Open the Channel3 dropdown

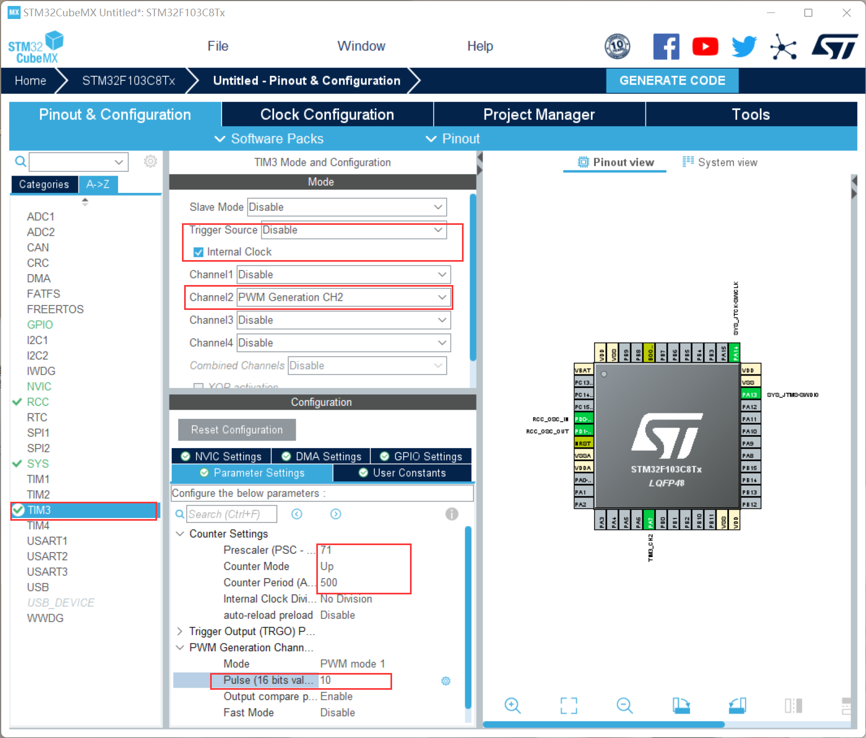point(343,320)
